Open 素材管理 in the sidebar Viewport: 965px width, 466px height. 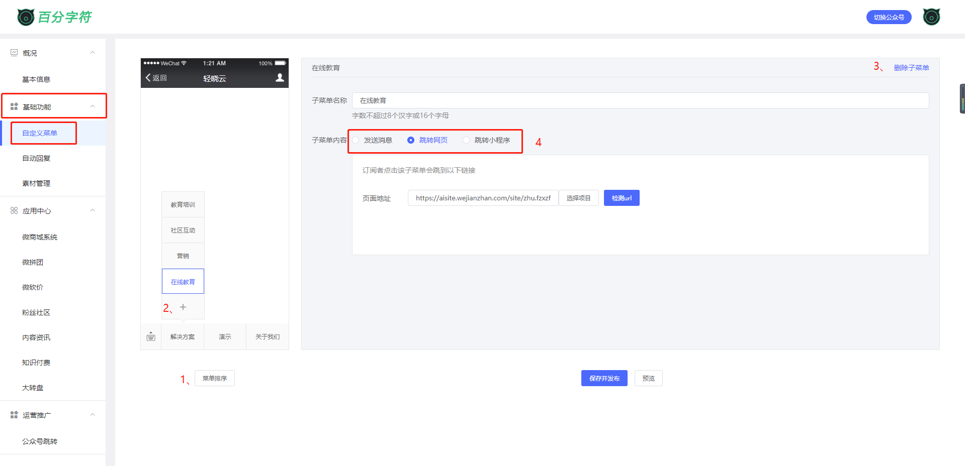(x=36, y=183)
